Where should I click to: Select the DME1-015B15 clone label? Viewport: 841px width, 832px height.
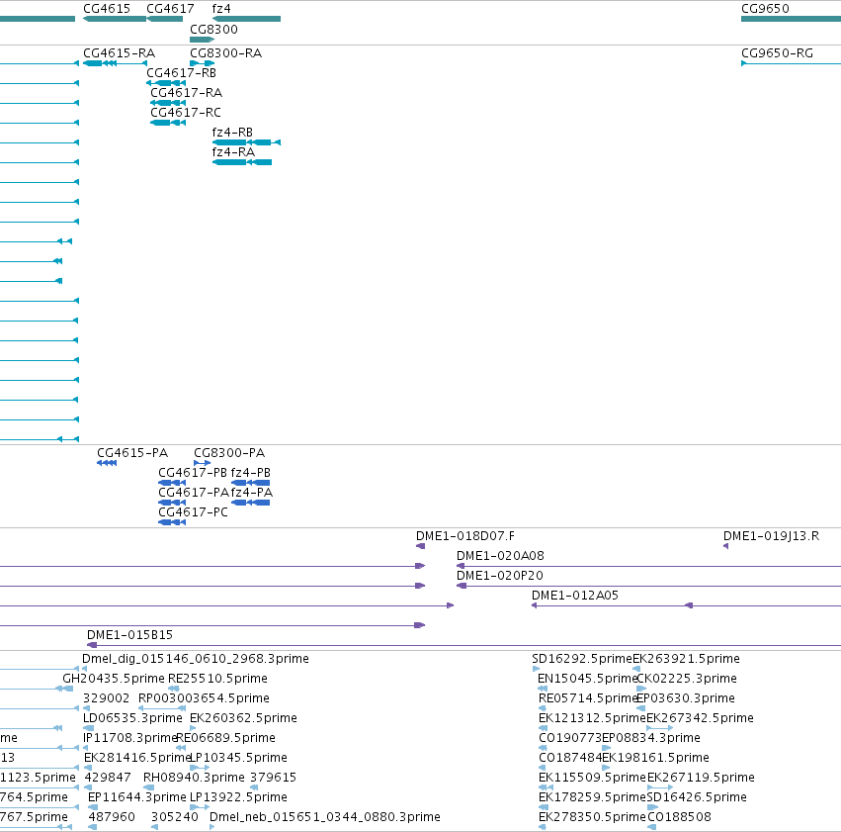coord(129,635)
